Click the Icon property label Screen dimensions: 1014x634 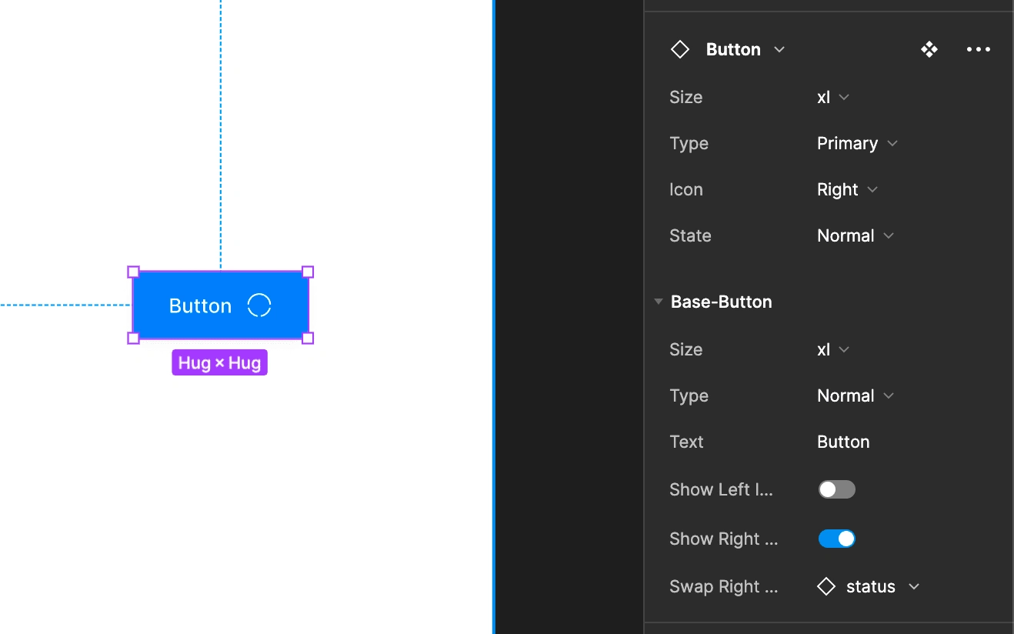pyautogui.click(x=686, y=189)
